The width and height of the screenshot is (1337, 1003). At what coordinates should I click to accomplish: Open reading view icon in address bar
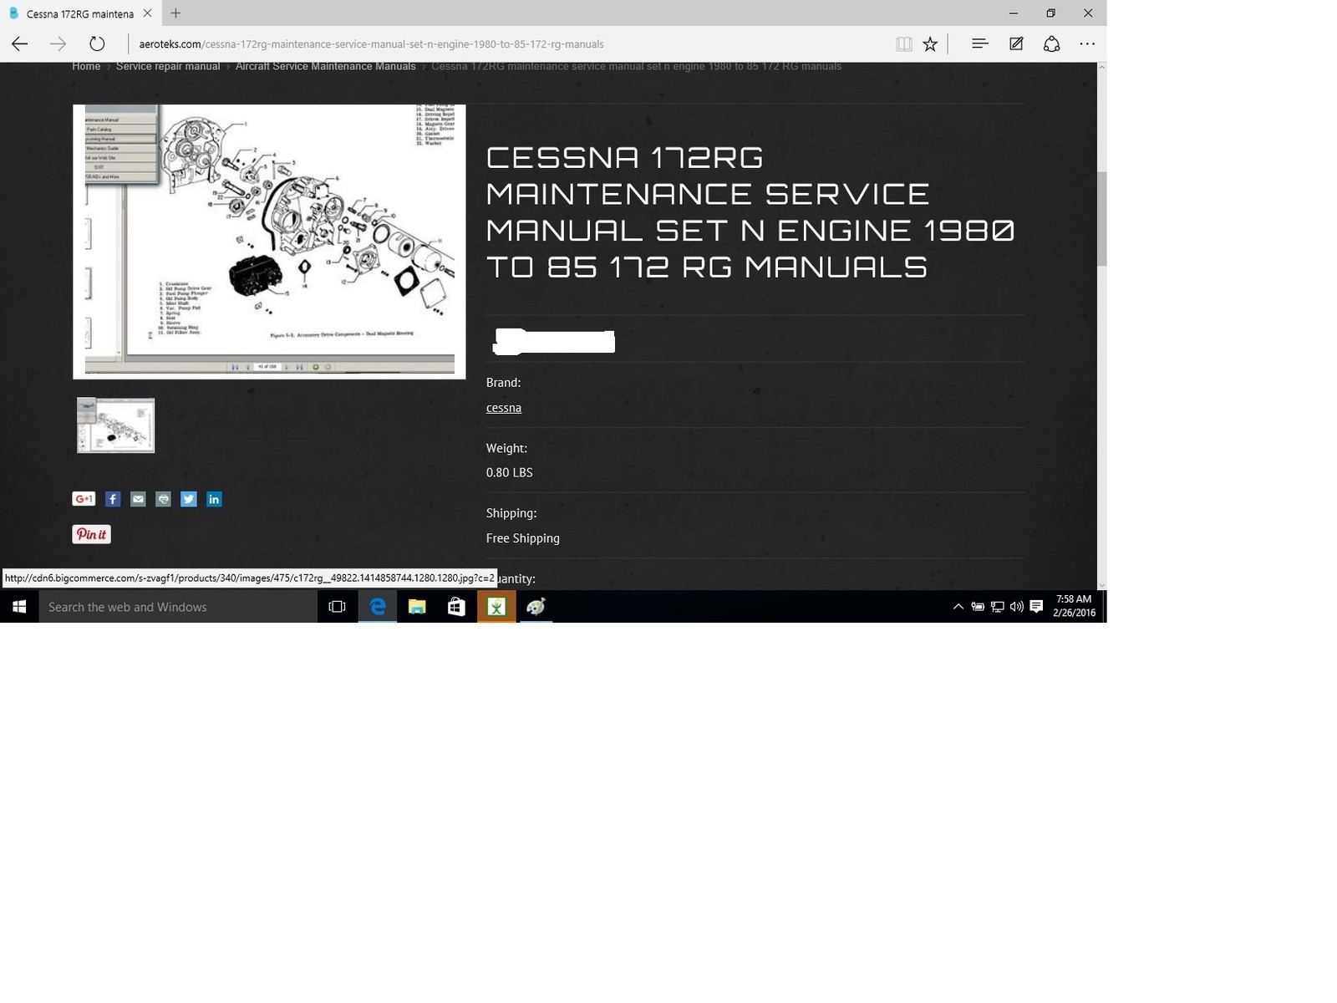(903, 44)
